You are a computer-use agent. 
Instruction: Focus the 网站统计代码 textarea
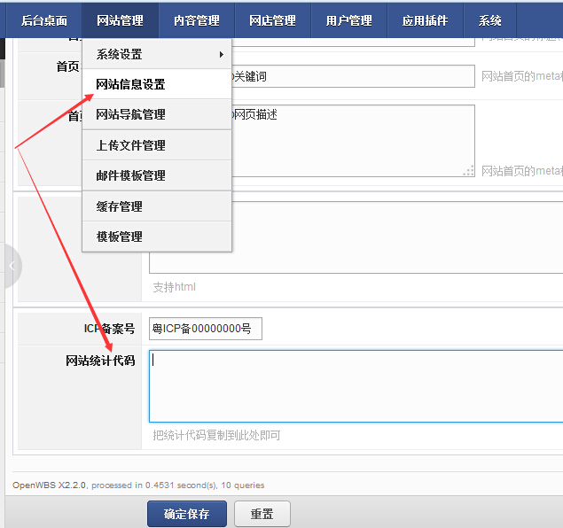pyautogui.click(x=356, y=386)
